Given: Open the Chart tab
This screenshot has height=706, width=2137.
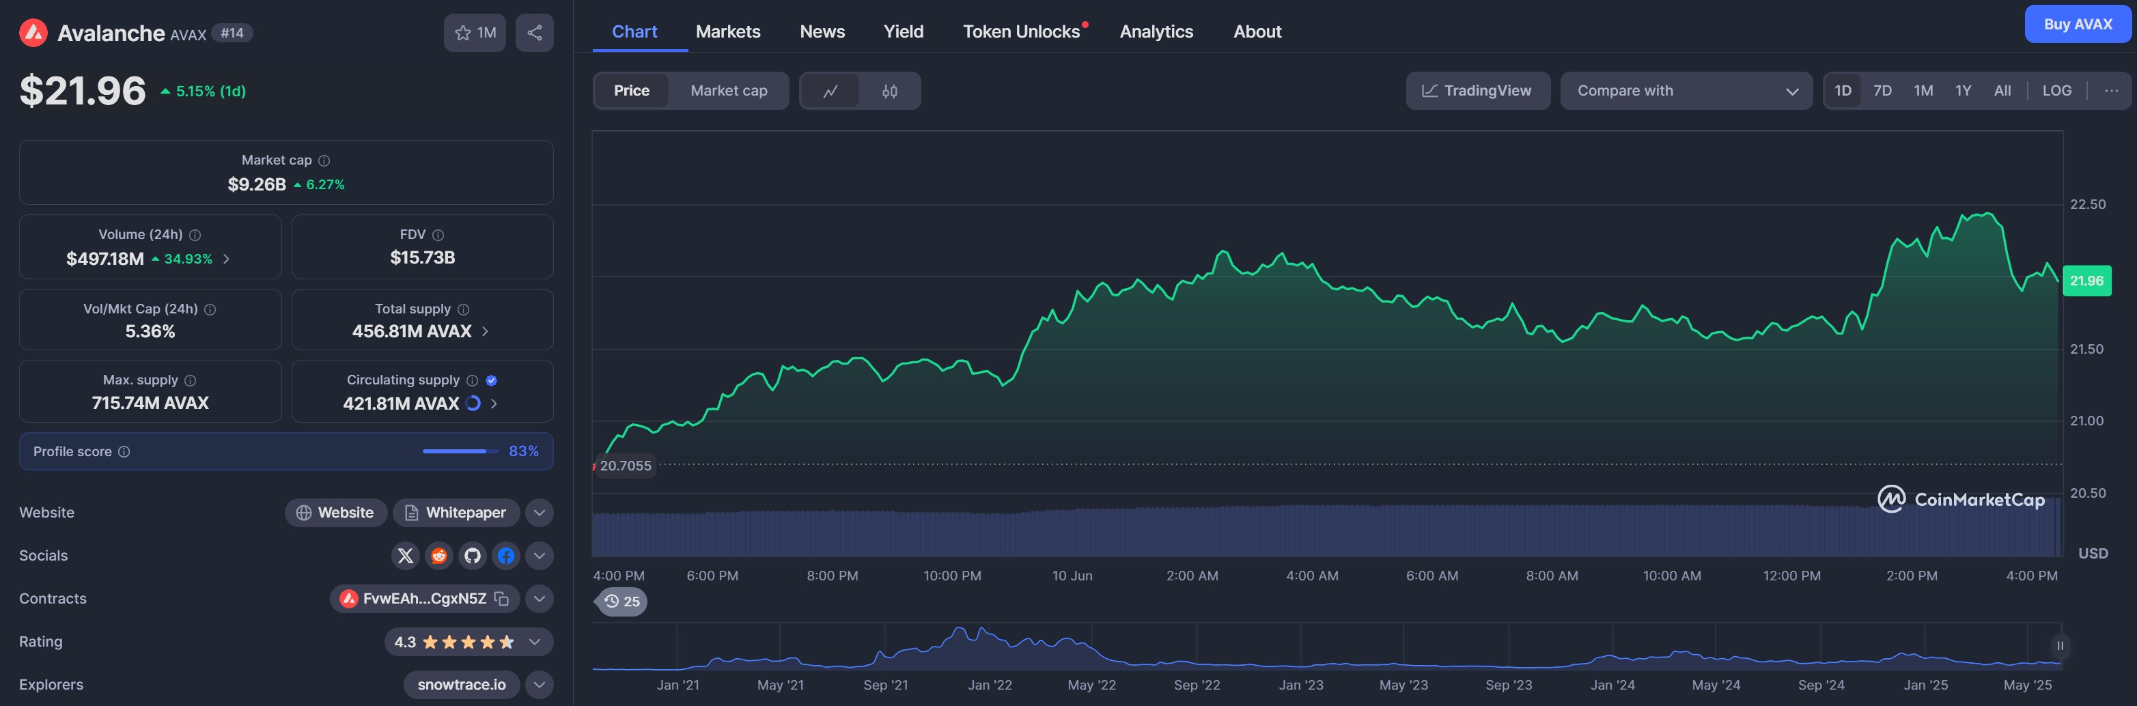Looking at the screenshot, I should click(x=634, y=31).
